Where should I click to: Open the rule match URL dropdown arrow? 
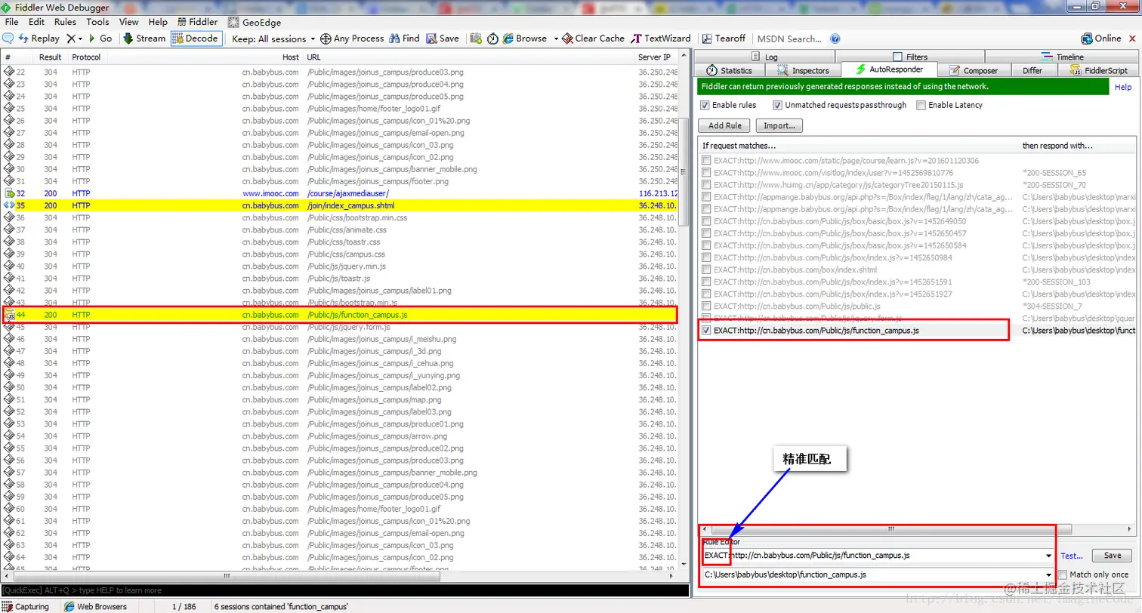tap(1048, 556)
